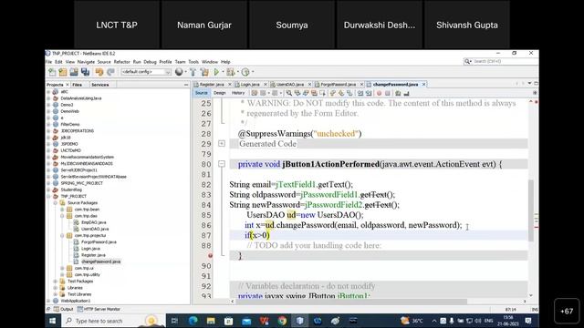
Task: Open File Explorer from the taskbar
Action: (x=211, y=321)
